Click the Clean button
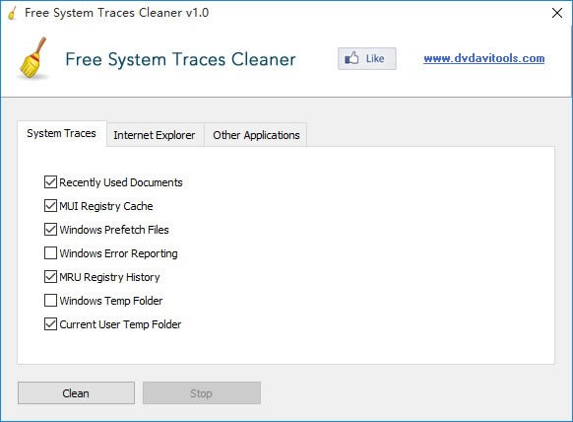Screen dimensions: 573x422 (76, 393)
